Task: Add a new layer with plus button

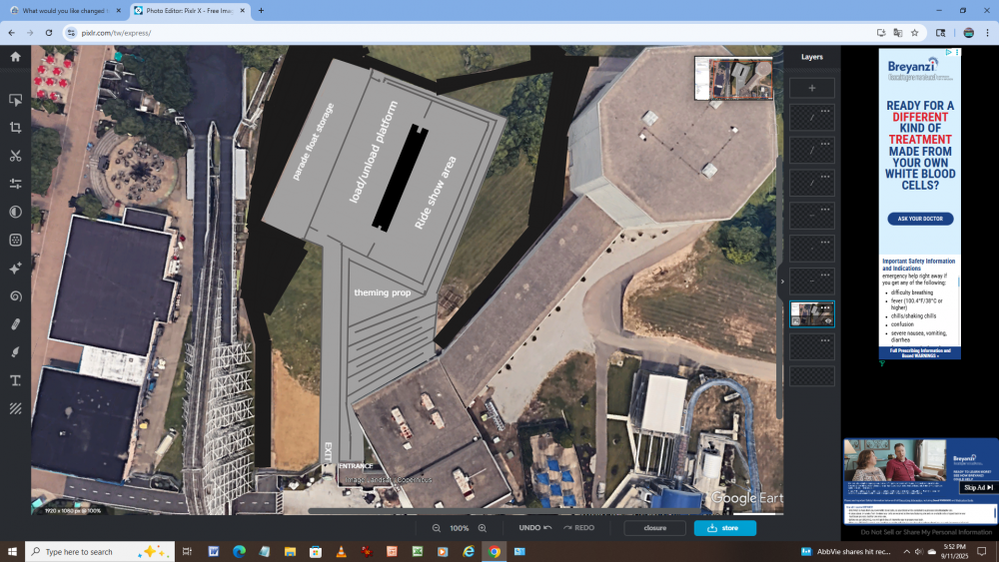Action: coord(811,88)
